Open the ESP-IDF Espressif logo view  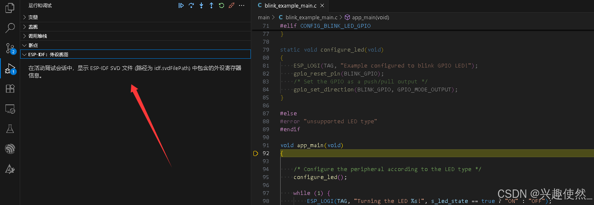point(10,149)
